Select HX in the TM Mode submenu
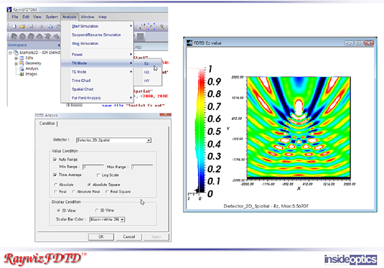This screenshot has width=384, height=268. pos(148,72)
